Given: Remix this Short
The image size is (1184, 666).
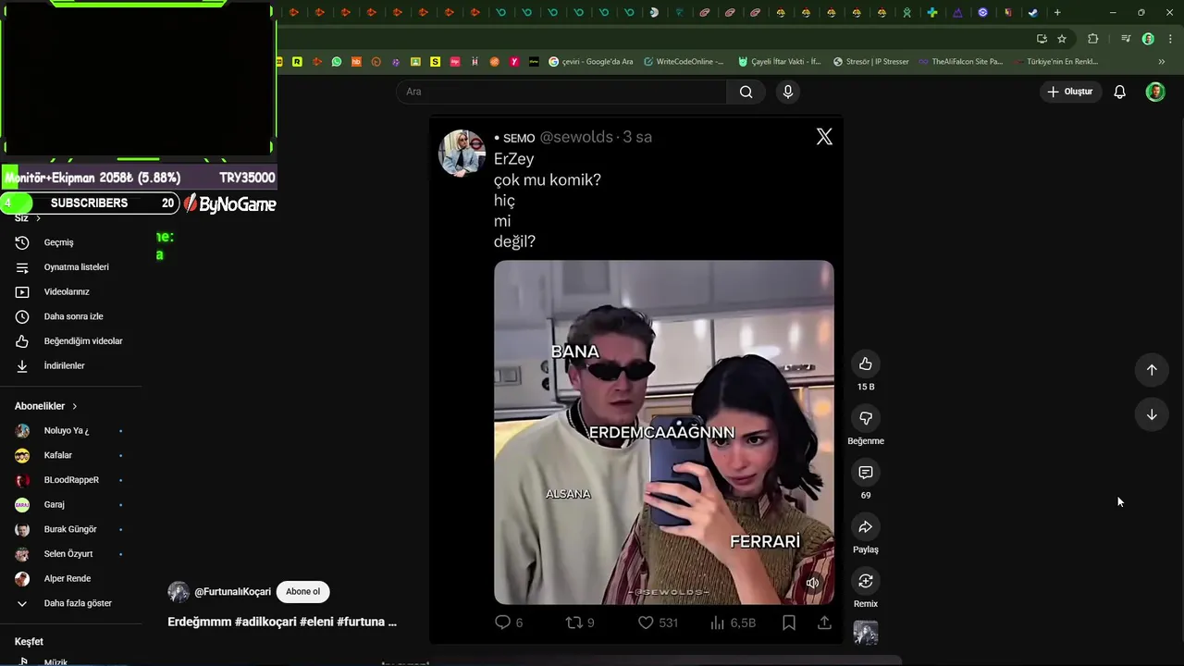Looking at the screenshot, I should [x=866, y=581].
